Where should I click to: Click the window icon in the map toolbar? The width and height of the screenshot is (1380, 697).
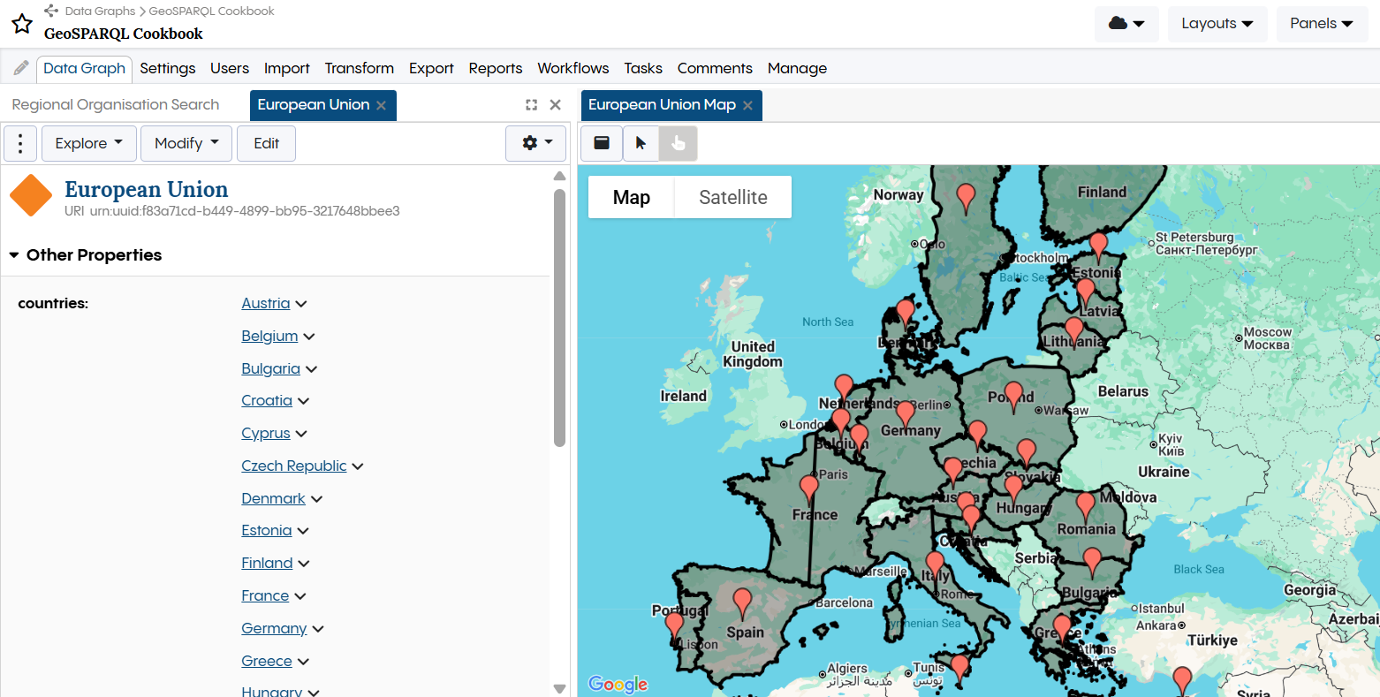pyautogui.click(x=602, y=142)
